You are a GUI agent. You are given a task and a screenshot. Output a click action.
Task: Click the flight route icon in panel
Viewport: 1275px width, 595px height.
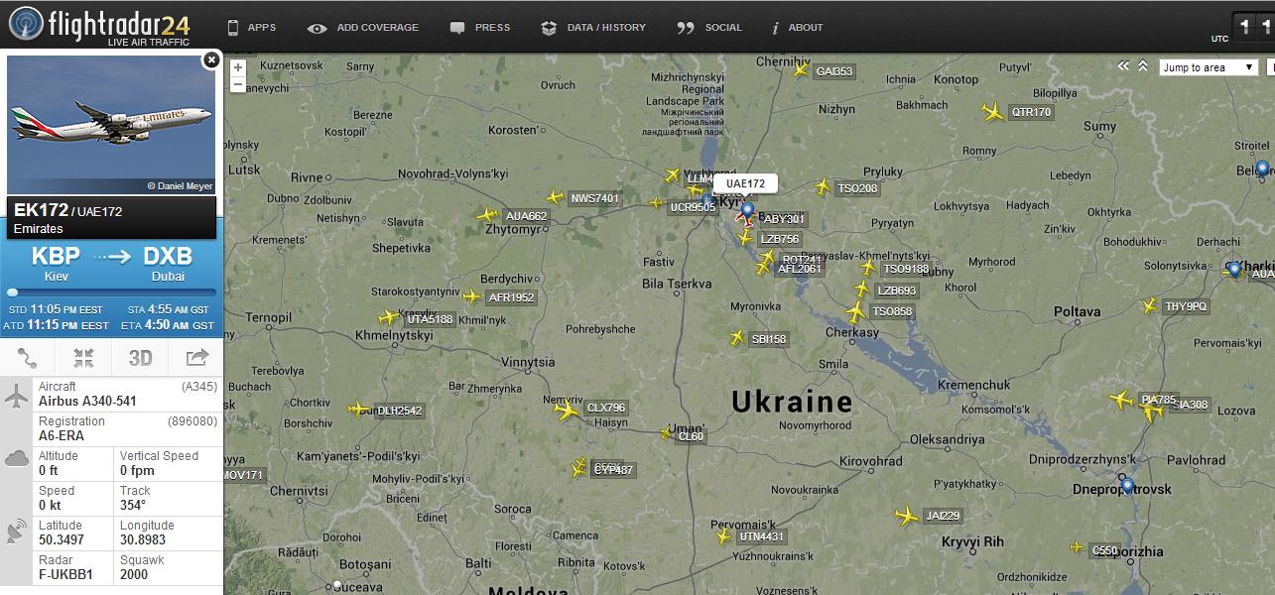tap(28, 358)
